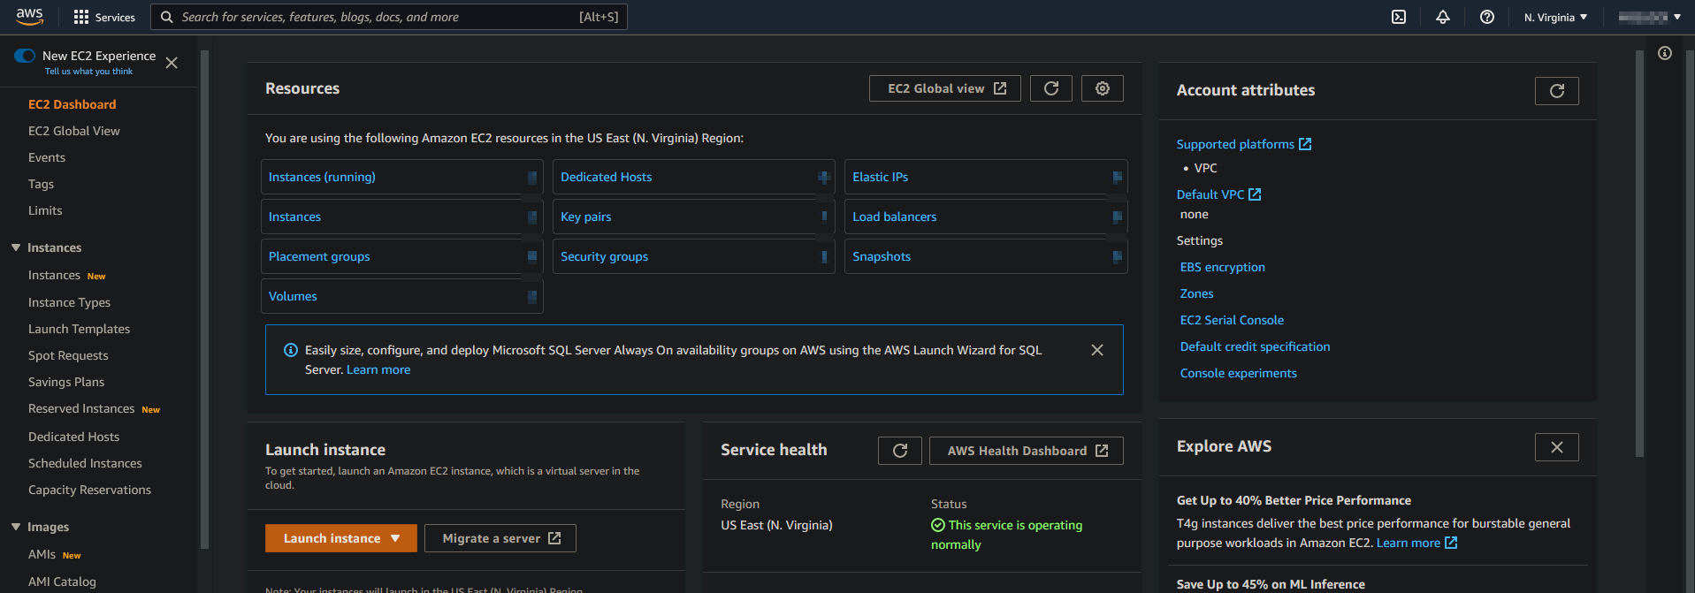
Task: Collapse the Instances sidebar section
Action: point(16,247)
